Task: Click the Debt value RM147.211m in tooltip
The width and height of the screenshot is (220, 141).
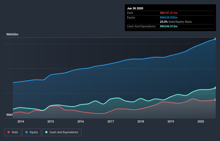Action: [169, 13]
